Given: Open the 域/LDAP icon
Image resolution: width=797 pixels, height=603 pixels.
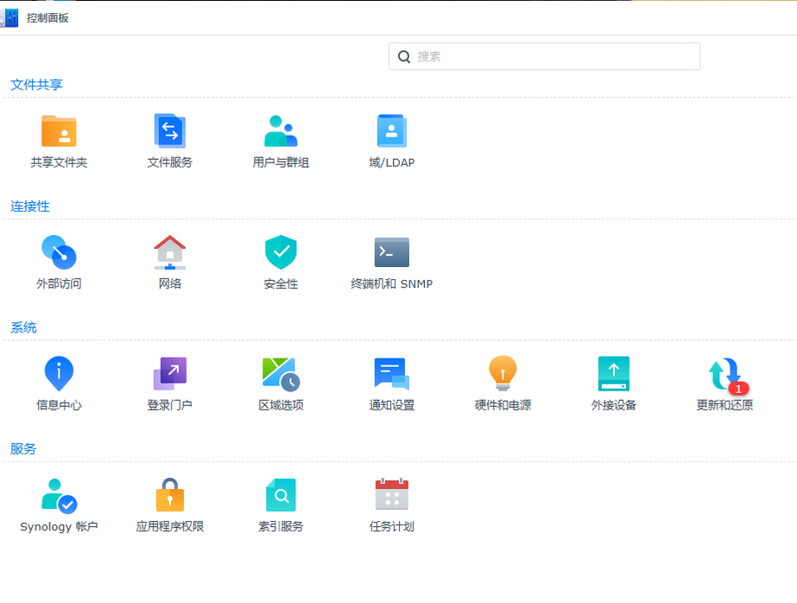Looking at the screenshot, I should (391, 130).
